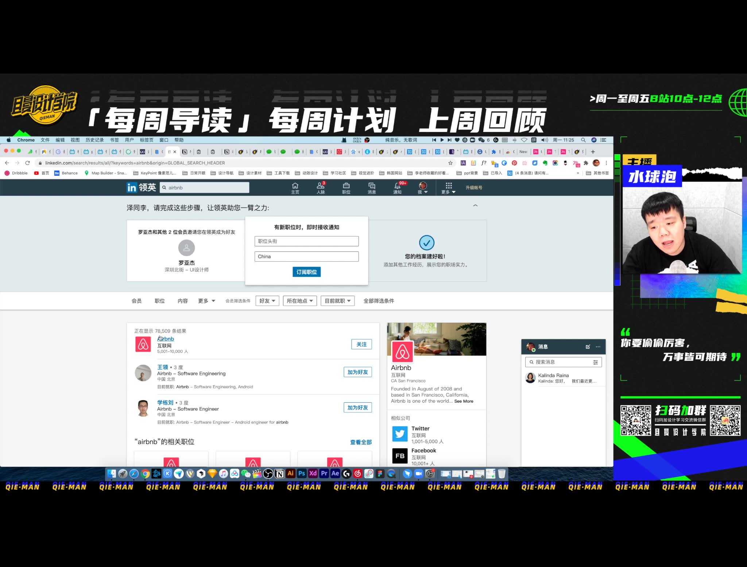This screenshot has height=567, width=747.
Task: Open the Jobs (职位) briefcase icon
Action: coord(346,188)
